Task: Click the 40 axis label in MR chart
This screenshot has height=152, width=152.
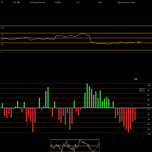Action: tap(148, 100)
